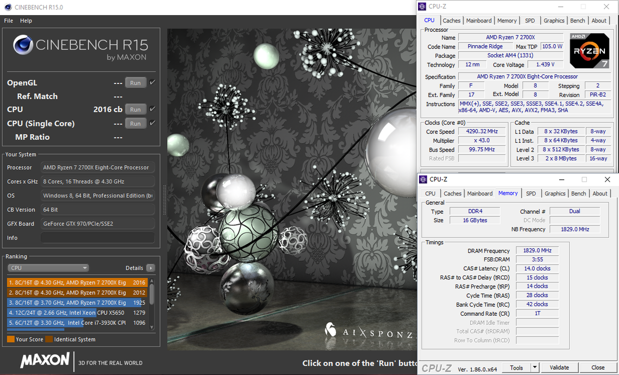Click the CPU score 2016 cb
Viewport: 619px width, 375px height.
pos(108,109)
